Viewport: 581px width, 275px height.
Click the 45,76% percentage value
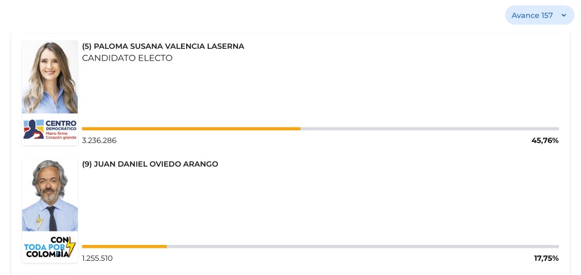pos(545,141)
